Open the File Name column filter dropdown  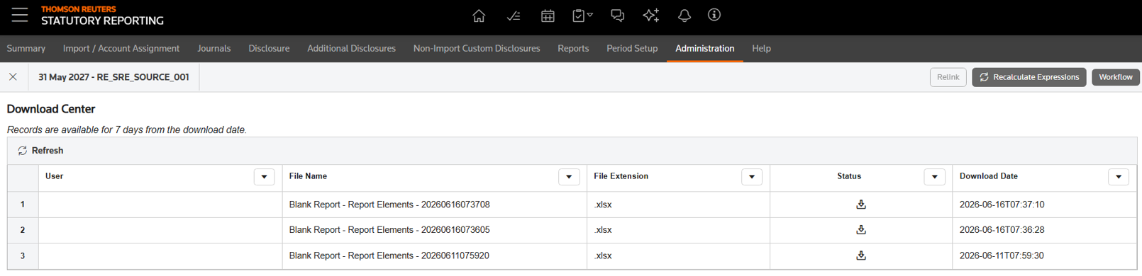[x=569, y=177]
